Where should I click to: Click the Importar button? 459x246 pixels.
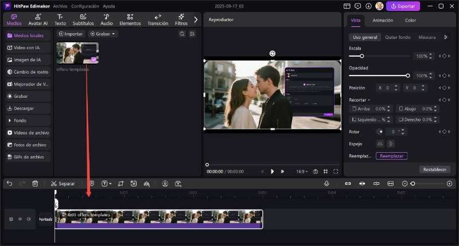pyautogui.click(x=71, y=34)
